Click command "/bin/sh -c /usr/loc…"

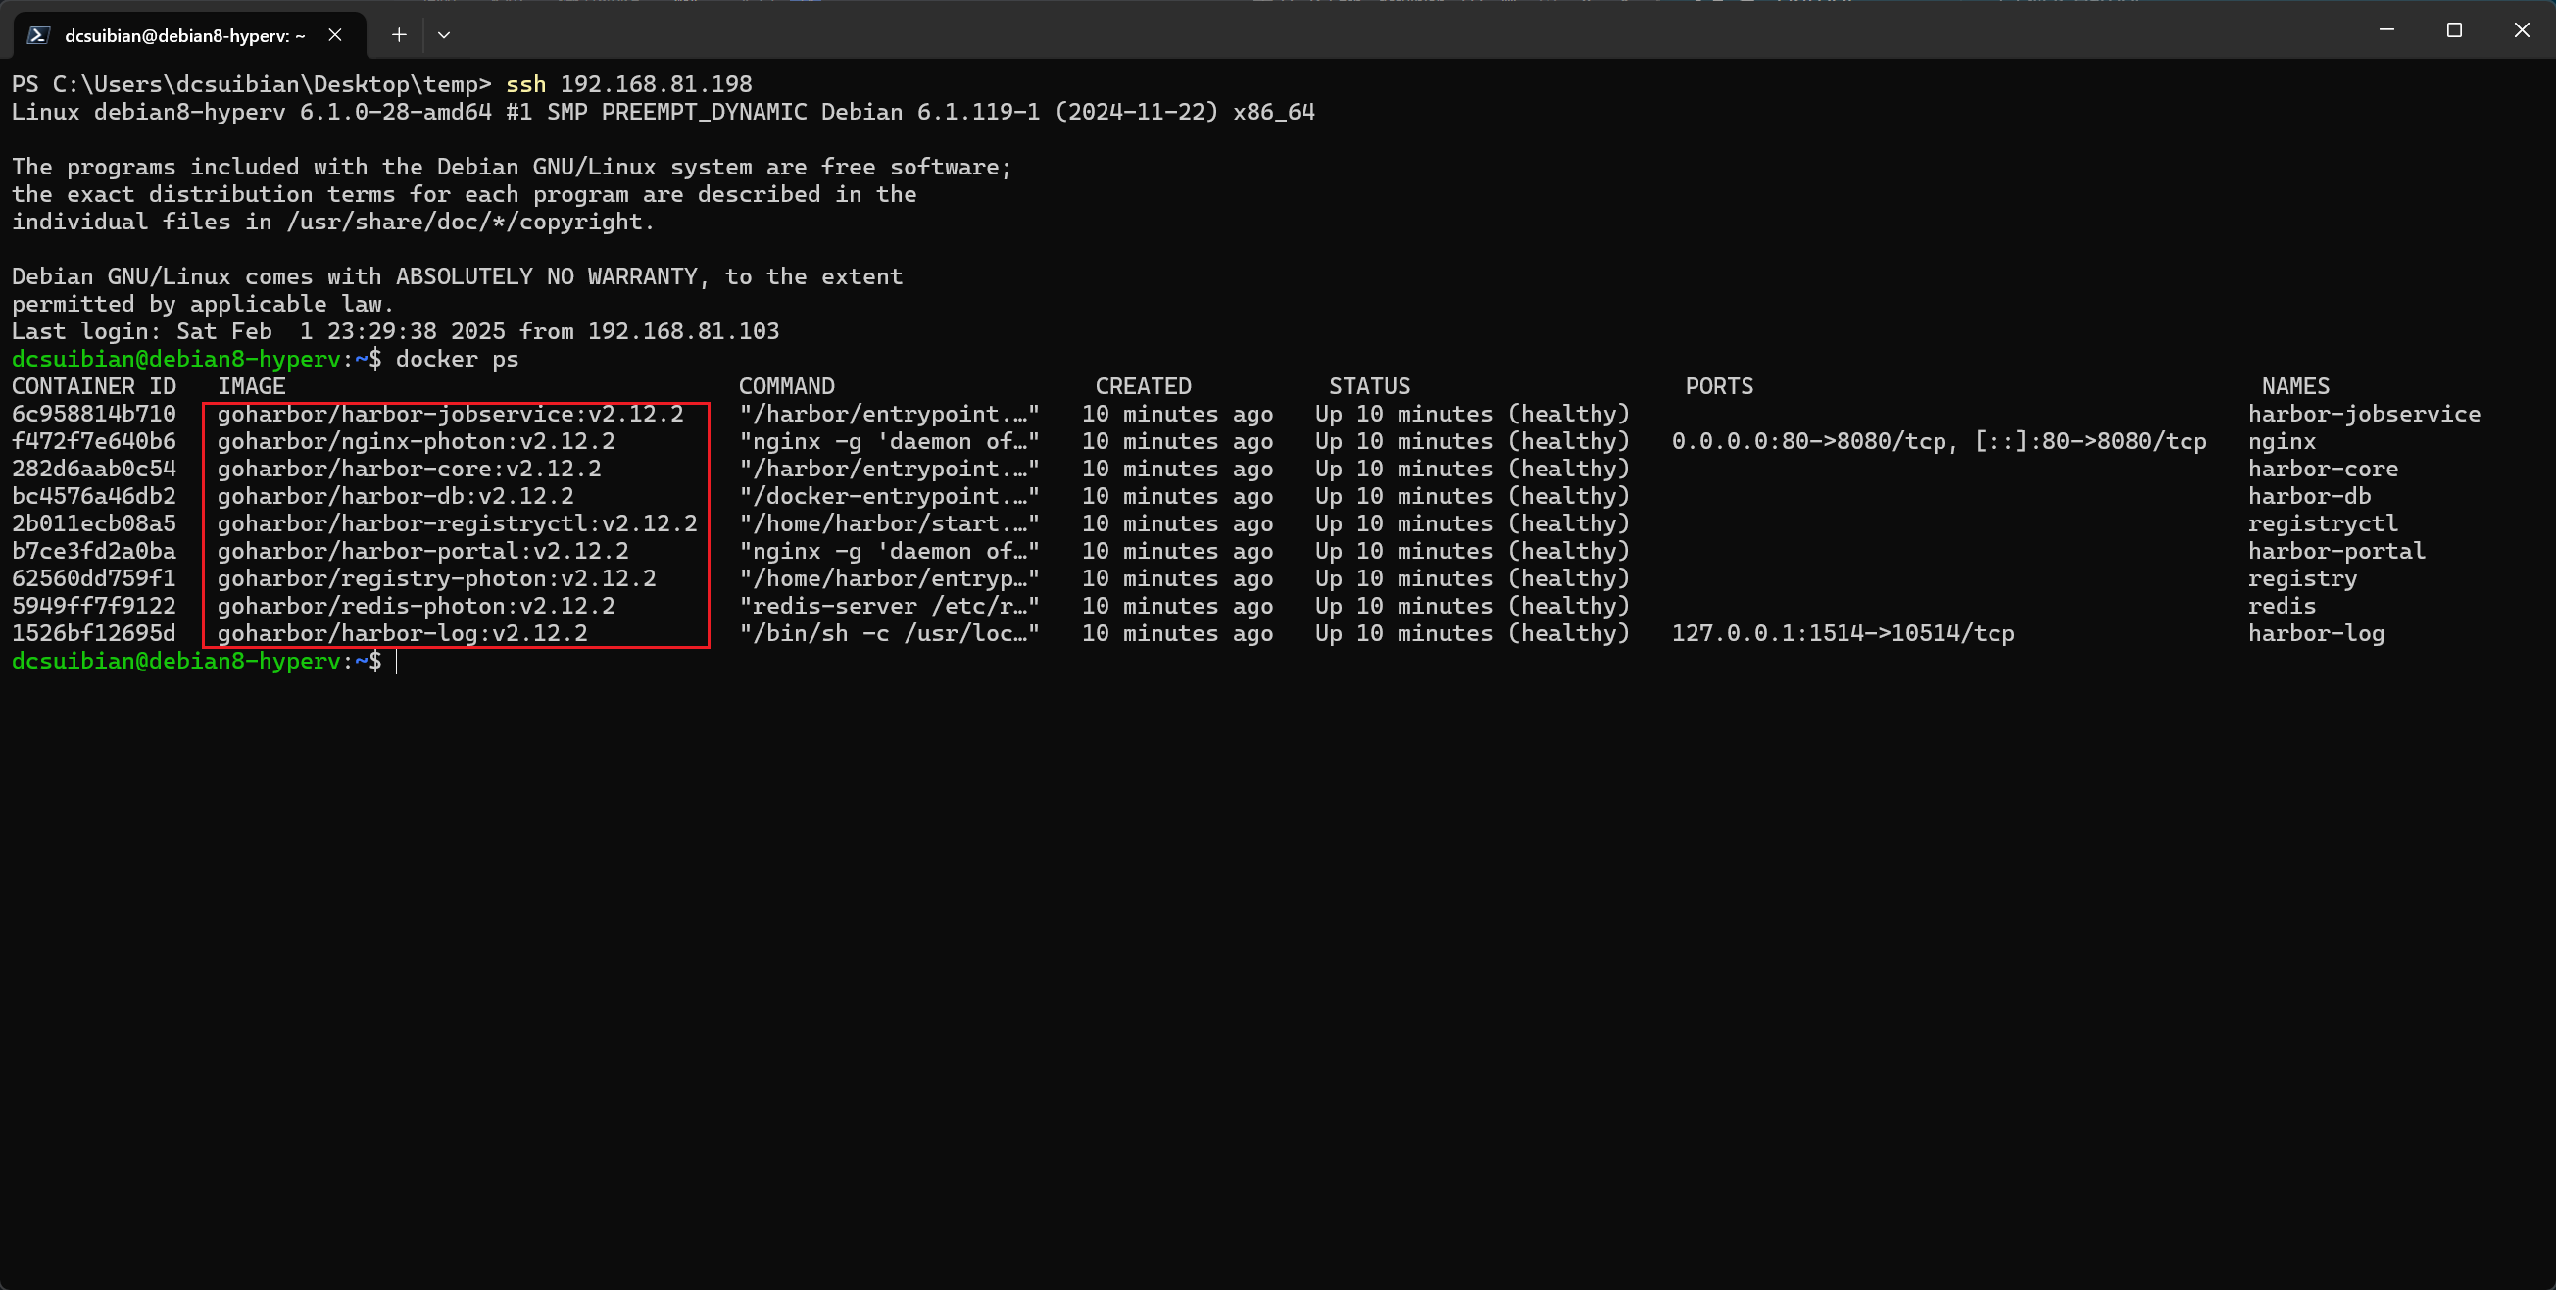889,633
